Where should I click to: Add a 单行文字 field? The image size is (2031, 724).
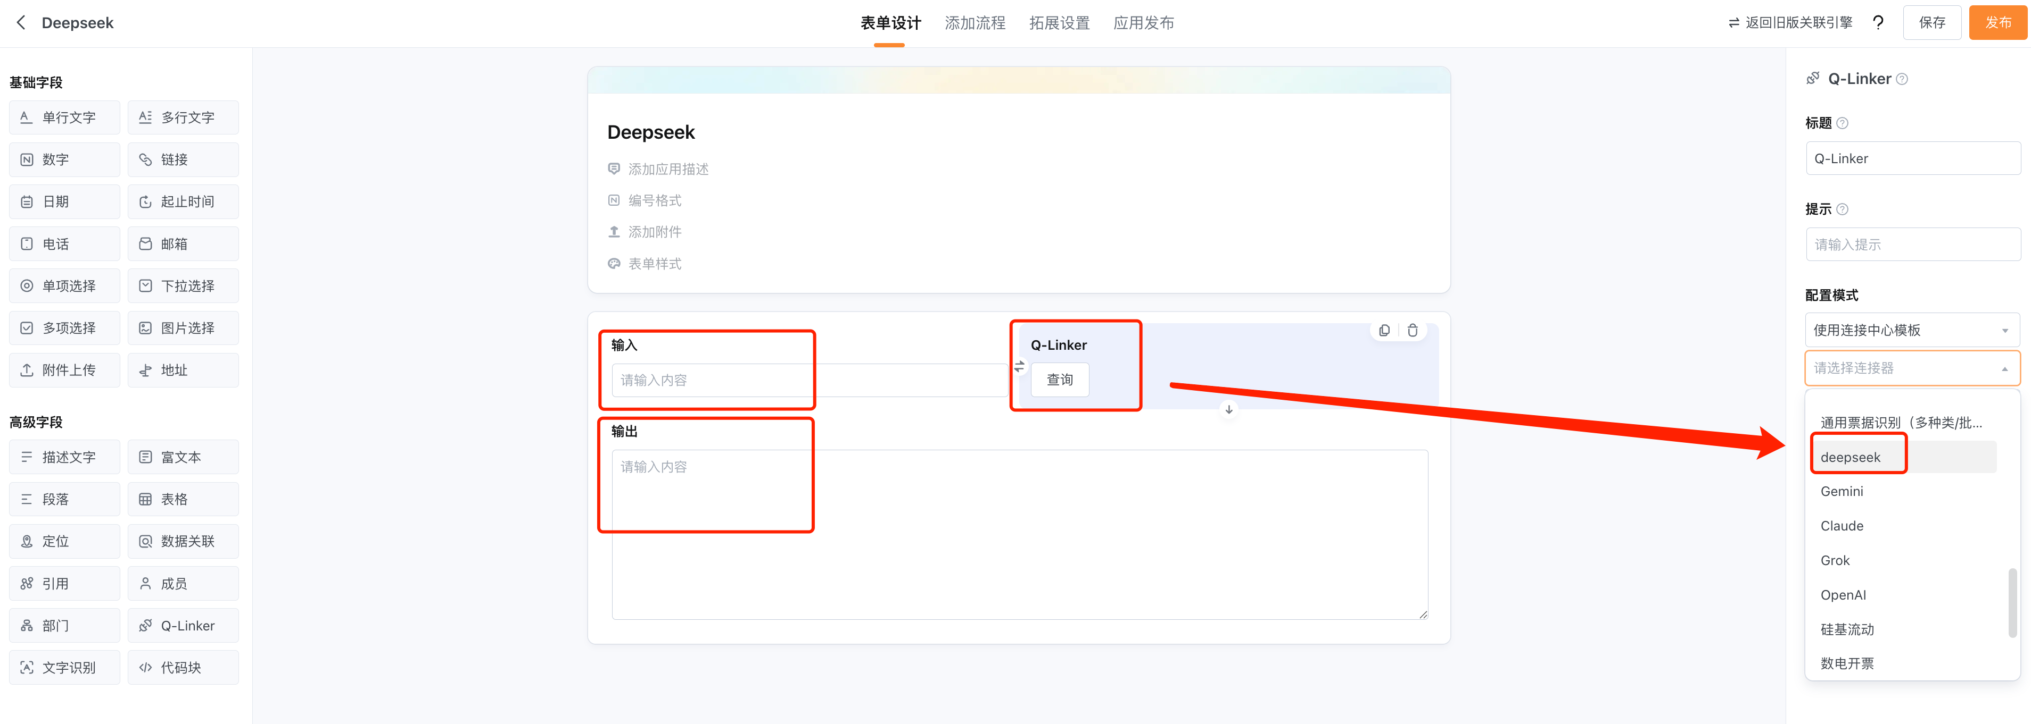coord(64,117)
